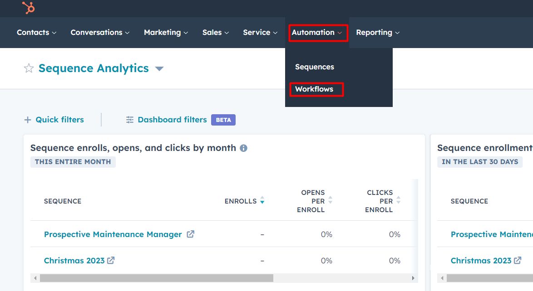
Task: Open info tooltip next to clicks by month
Action: pos(243,148)
